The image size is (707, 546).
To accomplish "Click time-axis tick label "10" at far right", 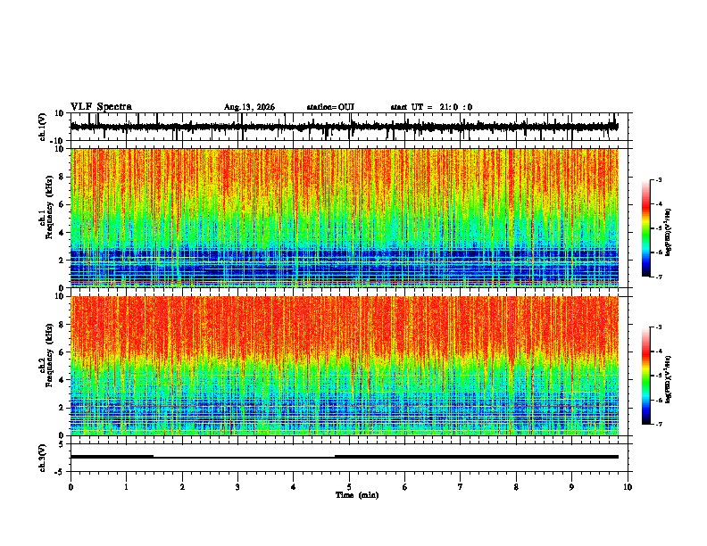I will (628, 487).
